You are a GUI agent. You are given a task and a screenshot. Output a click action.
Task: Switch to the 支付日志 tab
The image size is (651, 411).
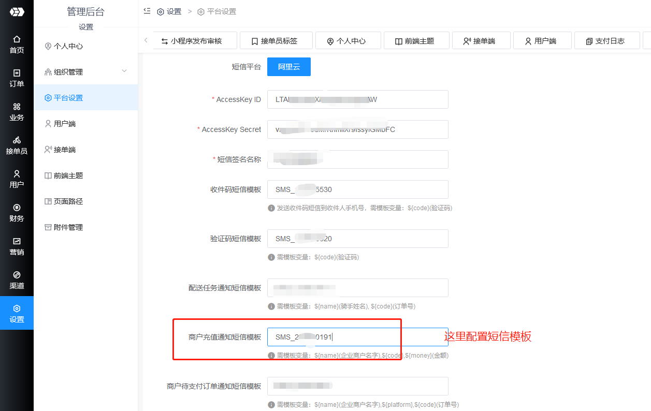(x=607, y=41)
